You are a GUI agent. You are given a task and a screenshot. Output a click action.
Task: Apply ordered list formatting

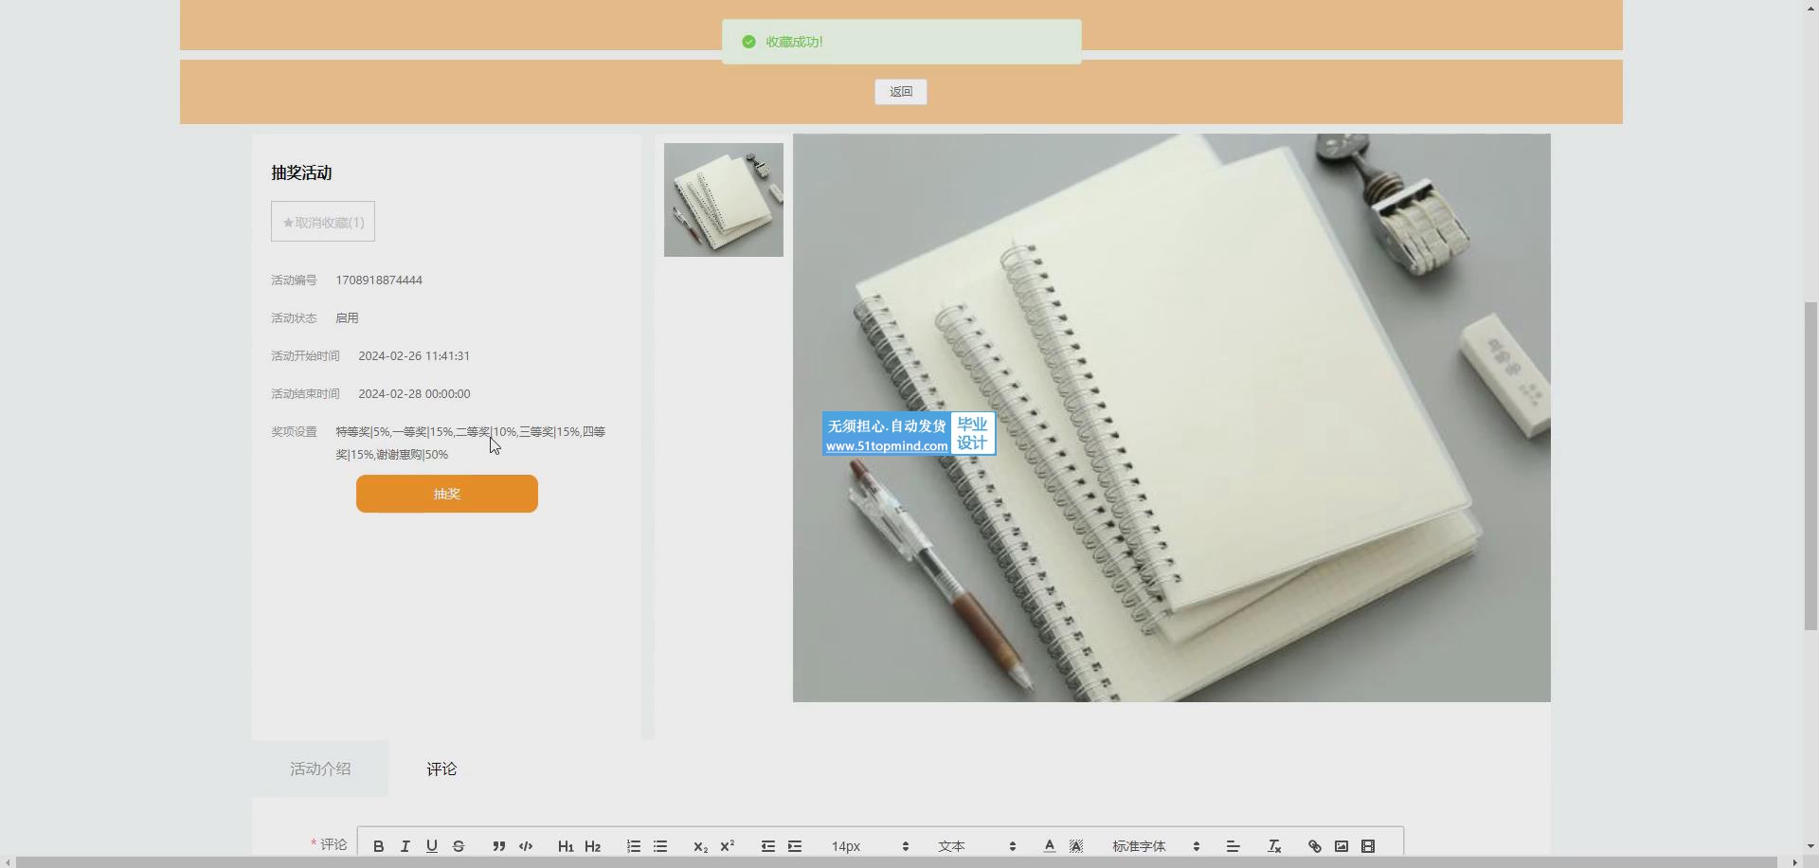634,846
